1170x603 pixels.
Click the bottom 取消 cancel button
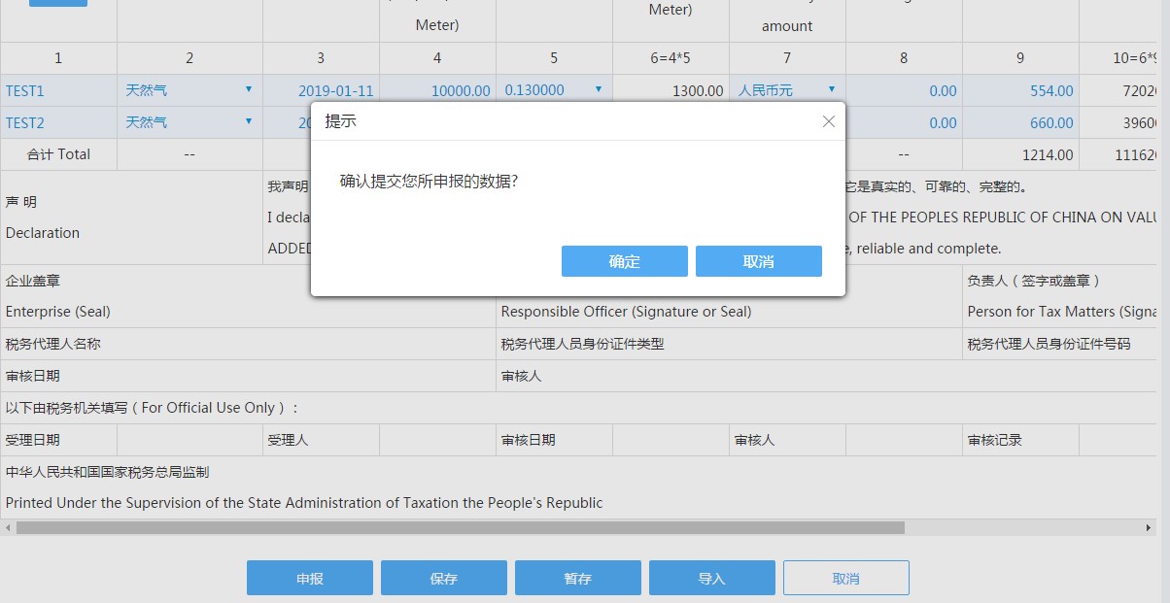(844, 578)
